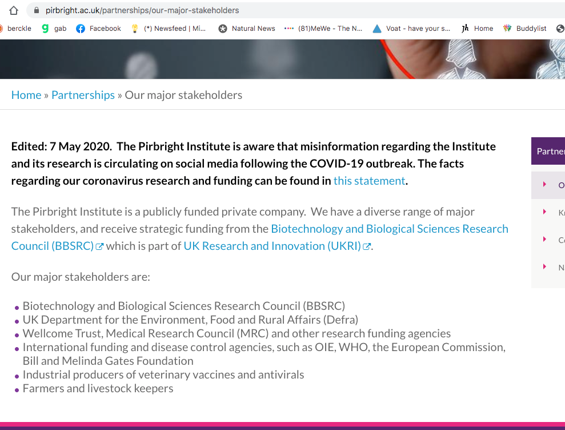Expand the second sidebar menu arrow
Image resolution: width=565 pixels, height=430 pixels.
pos(544,212)
